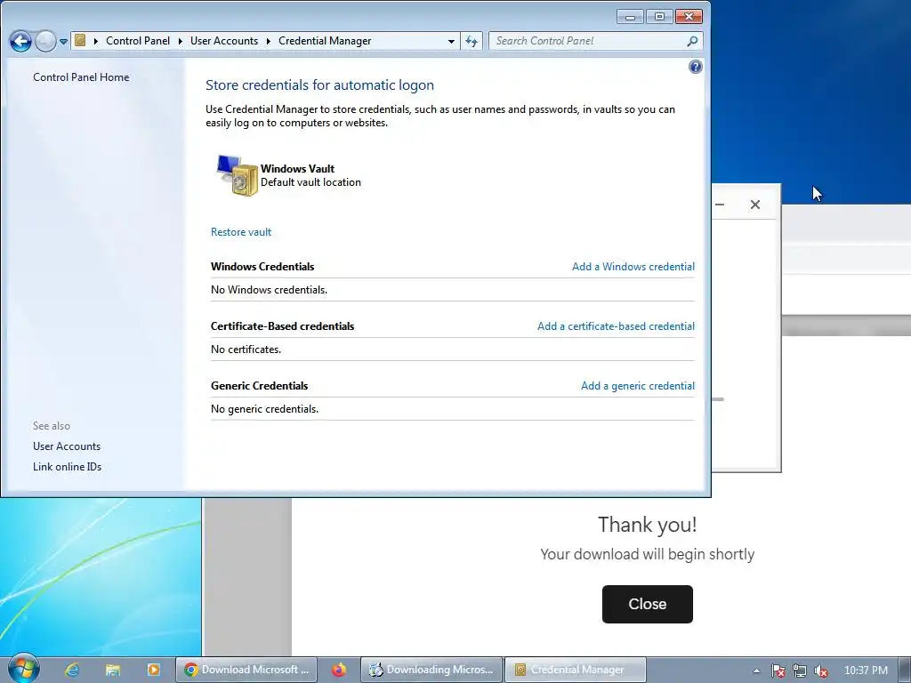Click the search magnifier icon
911x683 pixels.
[692, 41]
